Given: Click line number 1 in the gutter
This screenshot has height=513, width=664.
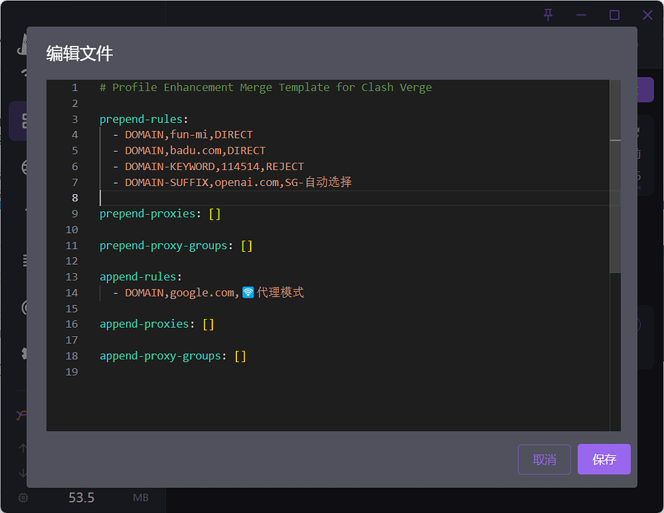Looking at the screenshot, I should 75,87.
